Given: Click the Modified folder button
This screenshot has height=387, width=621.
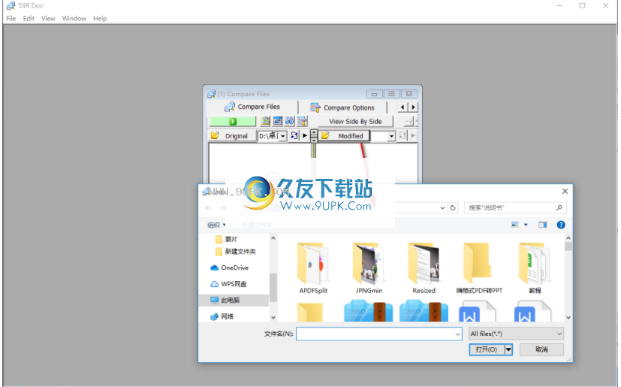Looking at the screenshot, I should (344, 135).
